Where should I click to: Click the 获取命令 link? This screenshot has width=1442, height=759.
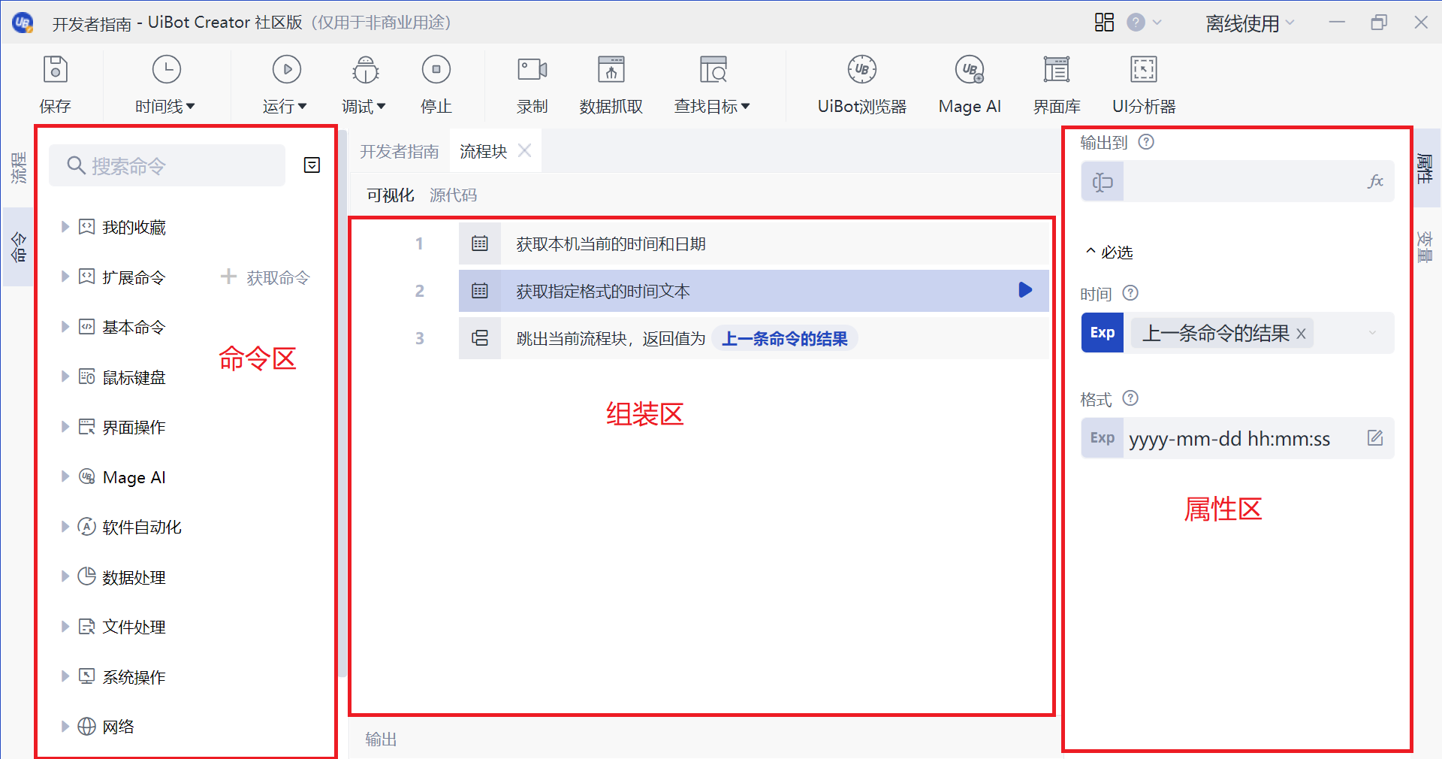point(266,277)
